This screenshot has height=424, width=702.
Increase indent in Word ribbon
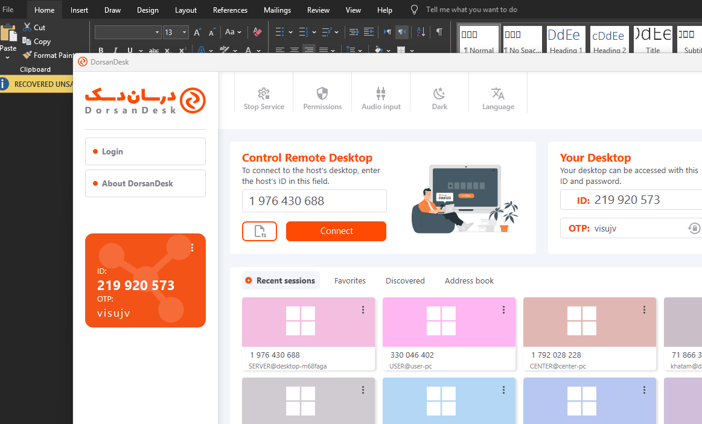(x=369, y=32)
